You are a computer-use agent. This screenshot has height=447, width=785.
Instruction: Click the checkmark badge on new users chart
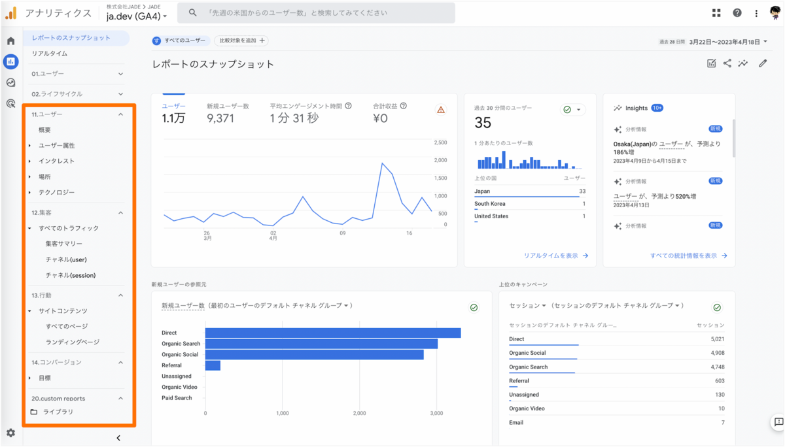tap(474, 307)
